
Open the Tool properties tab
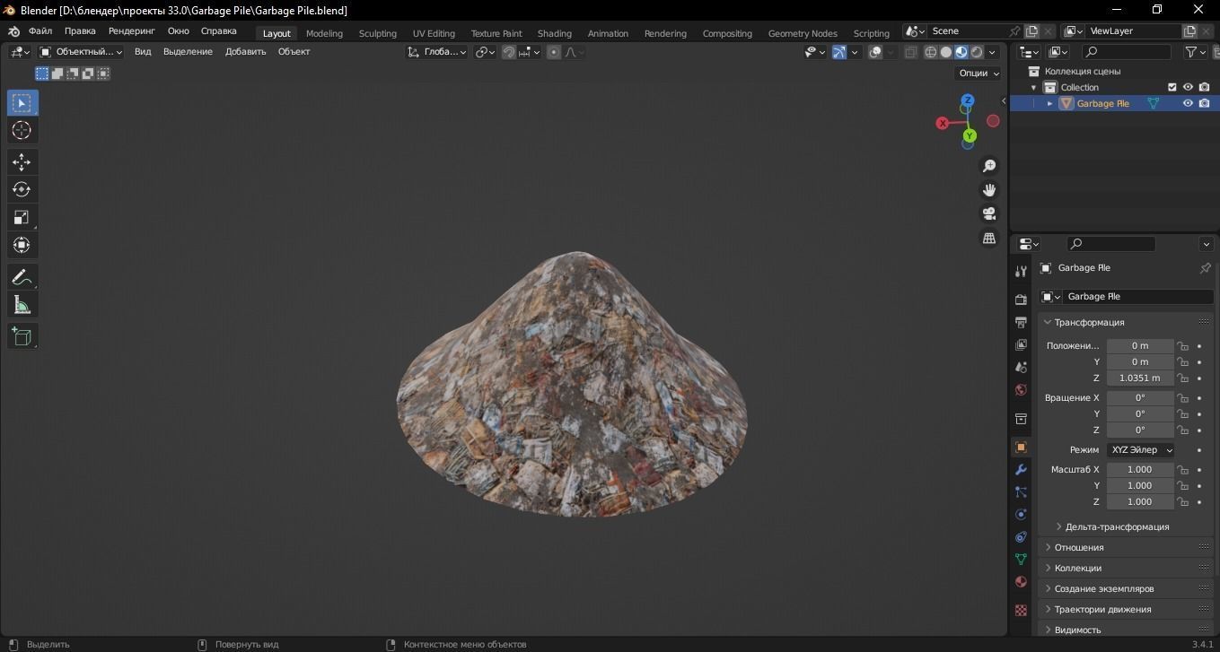[x=1021, y=272]
